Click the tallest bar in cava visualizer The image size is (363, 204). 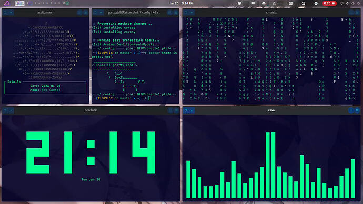pos(273,165)
